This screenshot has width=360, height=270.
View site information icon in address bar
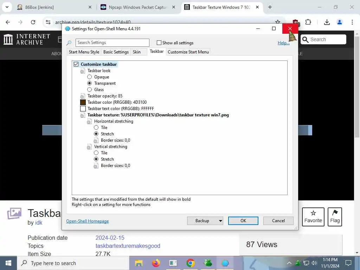pyautogui.click(x=48, y=22)
